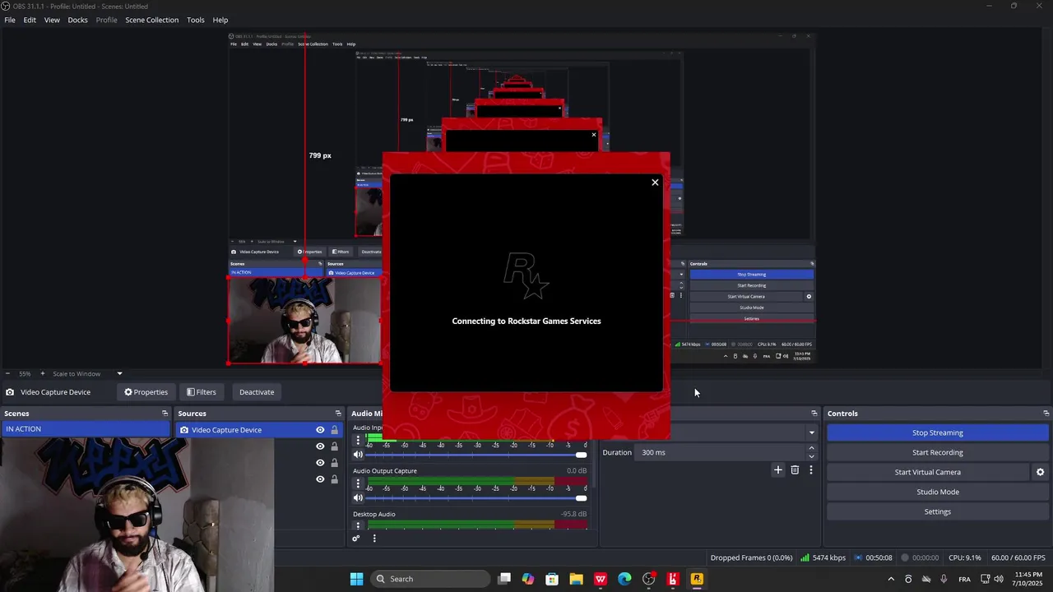Open advanced audio properties gear icon

[356, 539]
